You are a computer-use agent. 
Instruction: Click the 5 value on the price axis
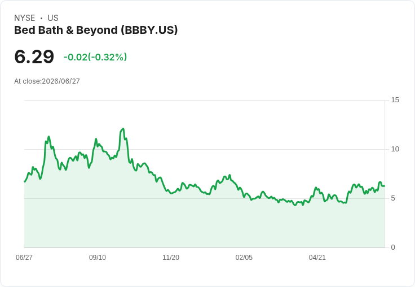click(393, 198)
